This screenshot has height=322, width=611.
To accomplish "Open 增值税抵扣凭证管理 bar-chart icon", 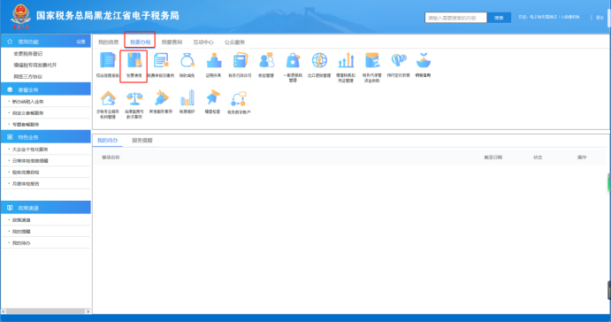I will pyautogui.click(x=346, y=60).
